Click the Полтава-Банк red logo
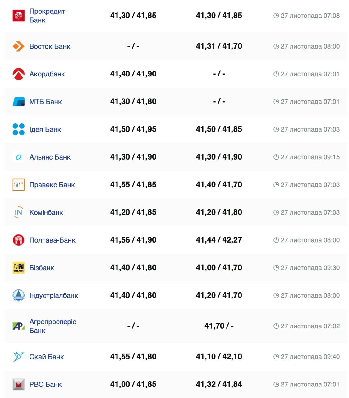This screenshot has height=398, width=349. click(18, 240)
